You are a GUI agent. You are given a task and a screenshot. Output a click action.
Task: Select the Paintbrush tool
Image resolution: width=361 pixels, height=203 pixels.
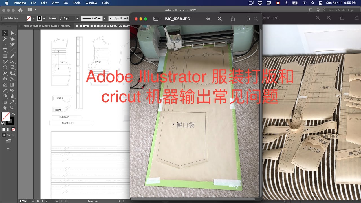click(x=12, y=56)
